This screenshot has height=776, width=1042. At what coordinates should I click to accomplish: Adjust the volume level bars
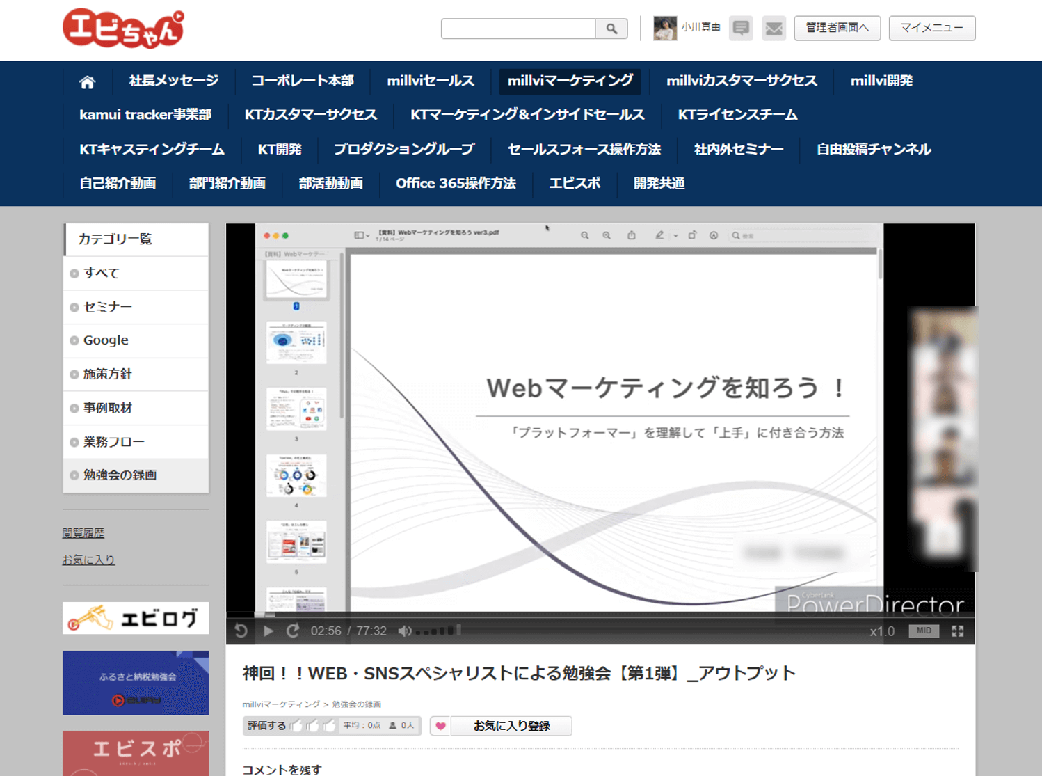(437, 631)
